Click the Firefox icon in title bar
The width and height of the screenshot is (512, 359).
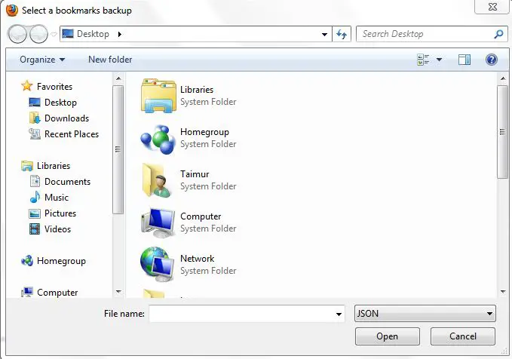click(12, 10)
